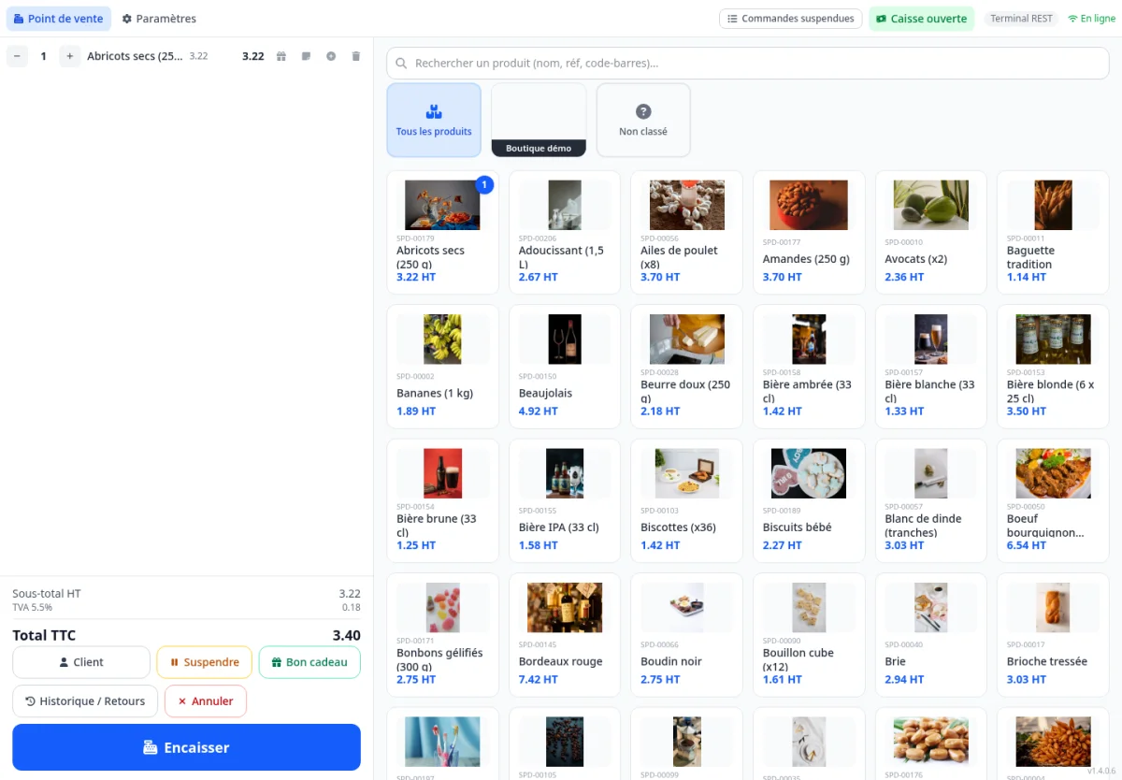This screenshot has height=780, width=1122.
Task: Increase quantity of Abricots secs line
Action: point(69,56)
